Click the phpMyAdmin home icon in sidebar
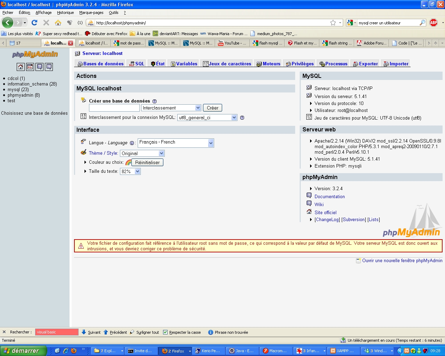The width and height of the screenshot is (445, 356). click(21, 67)
